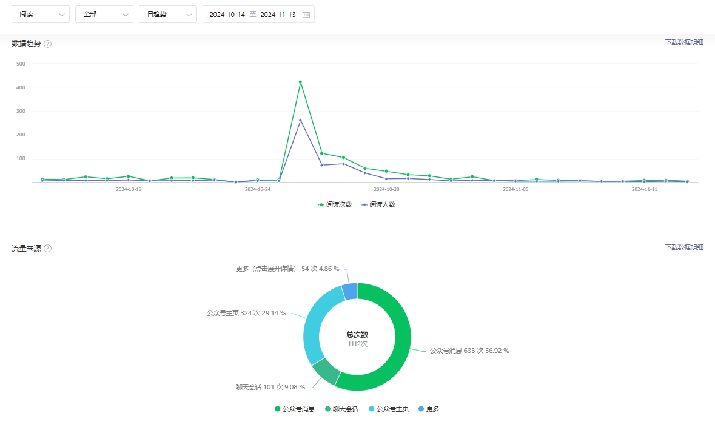Click start date 2024-10-14 field

coord(227,15)
